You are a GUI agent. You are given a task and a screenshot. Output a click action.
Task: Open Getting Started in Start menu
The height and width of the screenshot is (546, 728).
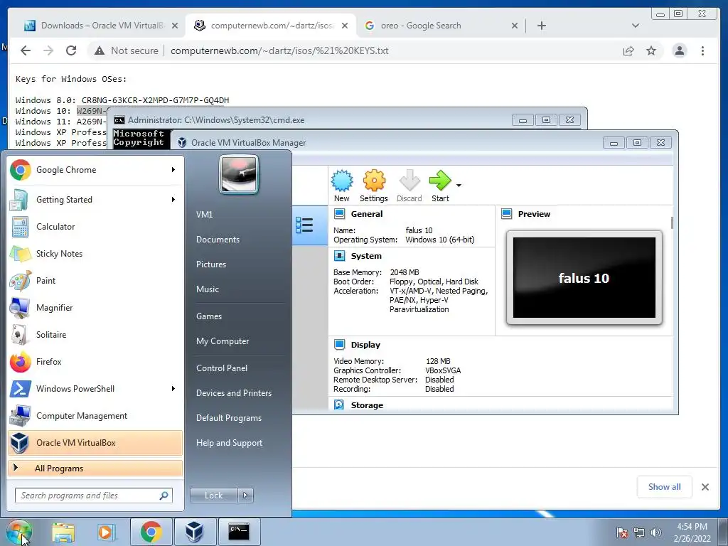pyautogui.click(x=95, y=200)
